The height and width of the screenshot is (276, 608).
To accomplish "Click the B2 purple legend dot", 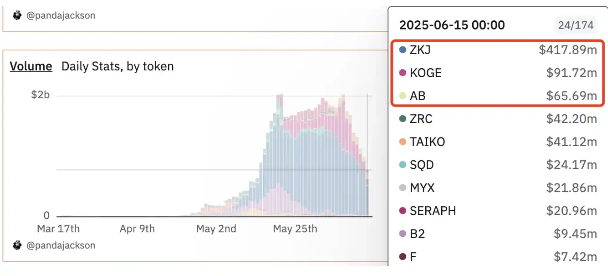I will [x=402, y=234].
